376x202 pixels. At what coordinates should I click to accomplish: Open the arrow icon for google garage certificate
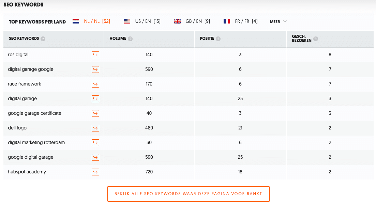pyautogui.click(x=95, y=113)
